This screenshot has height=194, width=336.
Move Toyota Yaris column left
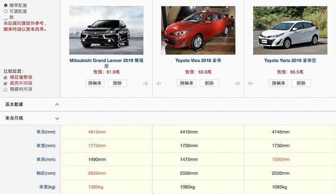[x=251, y=83]
